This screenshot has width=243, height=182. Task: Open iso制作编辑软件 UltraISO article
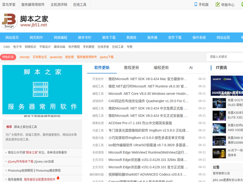pyautogui.click(x=149, y=145)
